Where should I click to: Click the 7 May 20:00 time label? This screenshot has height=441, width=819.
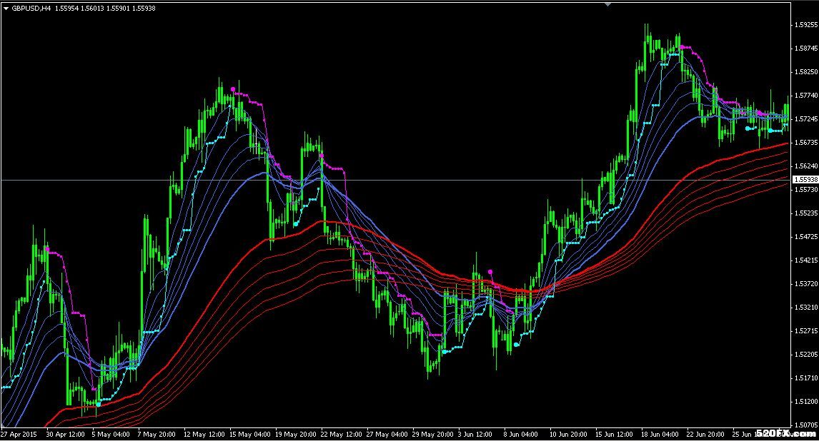click(x=157, y=435)
